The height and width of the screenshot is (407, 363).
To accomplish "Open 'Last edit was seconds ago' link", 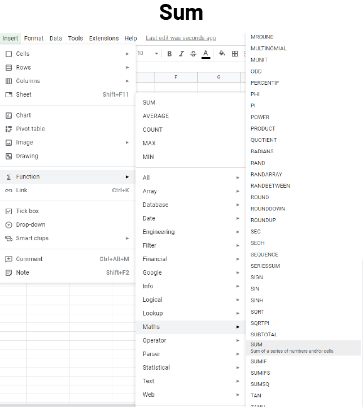I will click(x=181, y=38).
